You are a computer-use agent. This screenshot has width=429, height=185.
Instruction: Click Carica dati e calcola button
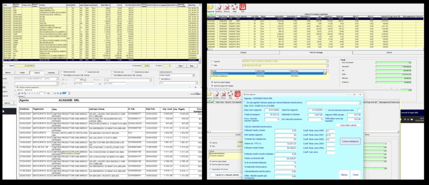click(x=348, y=125)
